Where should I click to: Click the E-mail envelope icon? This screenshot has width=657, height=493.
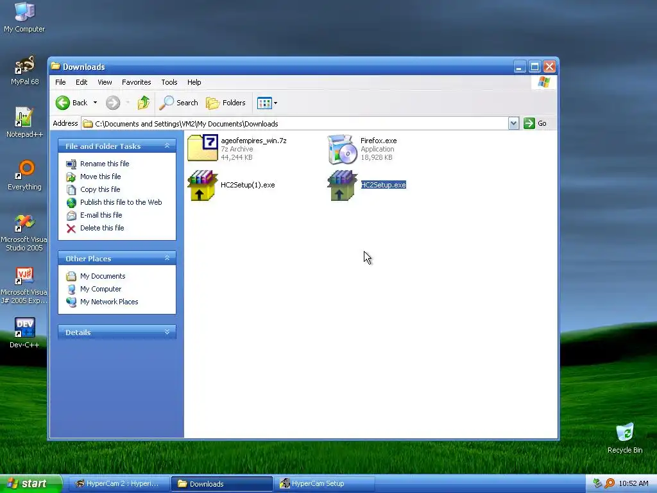pyautogui.click(x=71, y=216)
